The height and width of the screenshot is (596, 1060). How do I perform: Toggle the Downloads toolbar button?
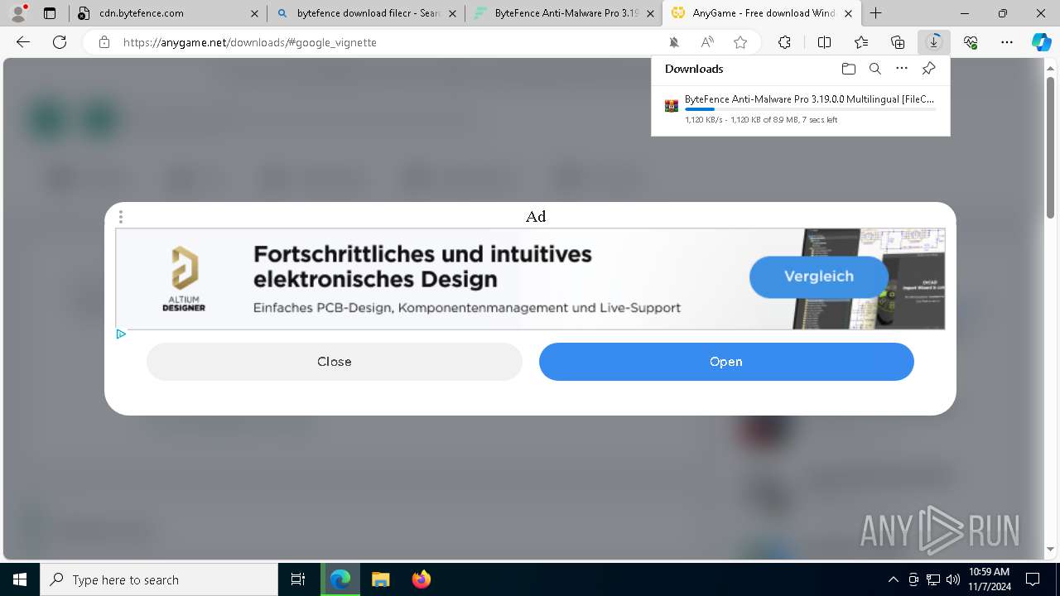point(934,42)
